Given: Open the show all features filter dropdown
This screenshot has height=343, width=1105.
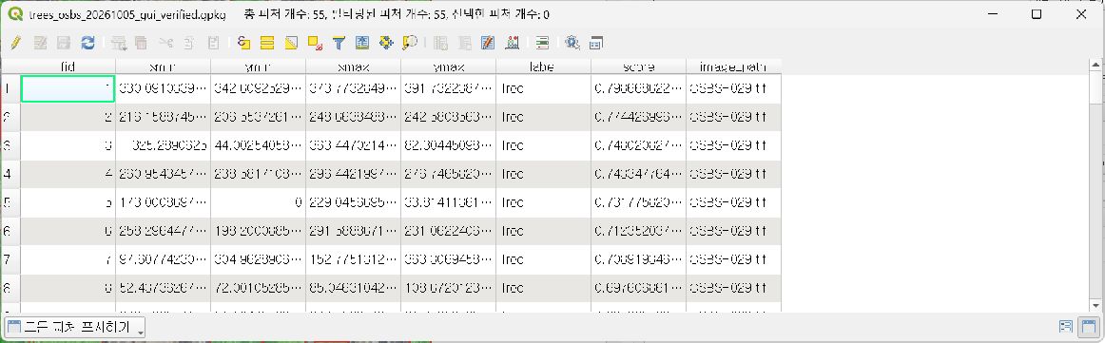Looking at the screenshot, I should 75,327.
